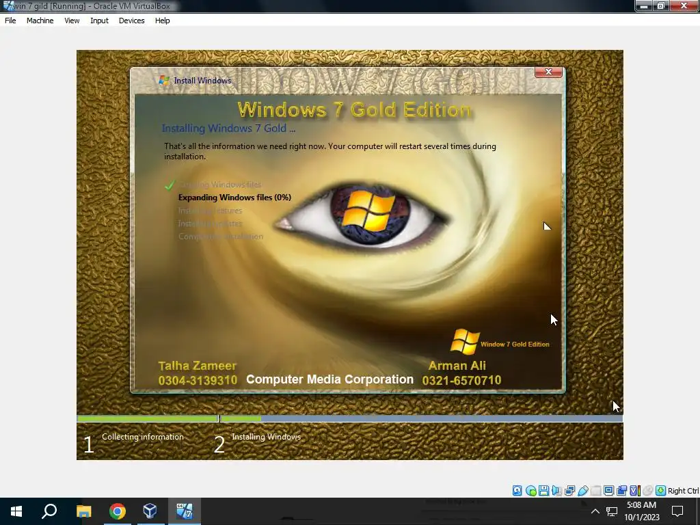
Task: Click the Right Ctrl host key label
Action: pos(683,491)
